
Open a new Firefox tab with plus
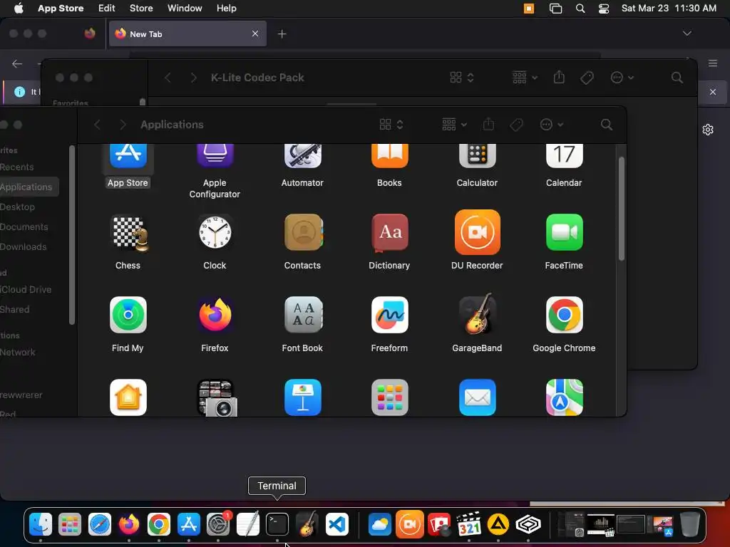coord(282,34)
